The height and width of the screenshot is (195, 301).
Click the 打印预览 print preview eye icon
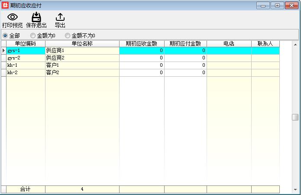(x=12, y=17)
